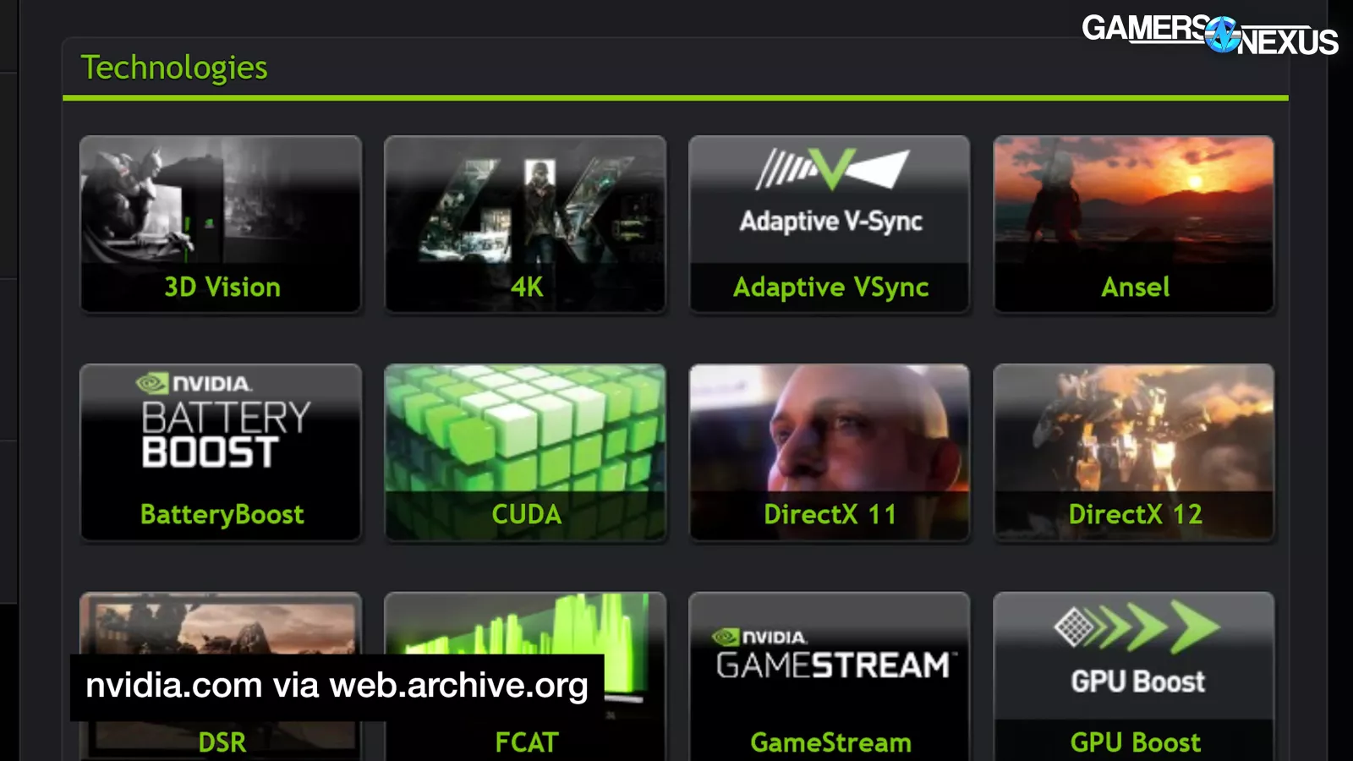Select the DirectX 12 label

1135,514
